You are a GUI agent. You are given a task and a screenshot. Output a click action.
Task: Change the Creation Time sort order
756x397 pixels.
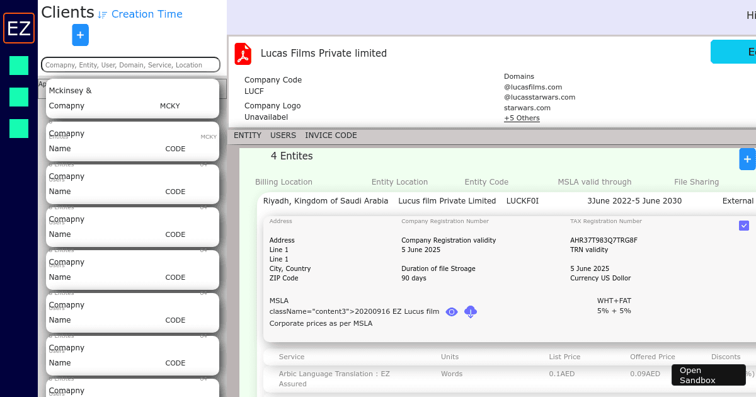pos(147,14)
